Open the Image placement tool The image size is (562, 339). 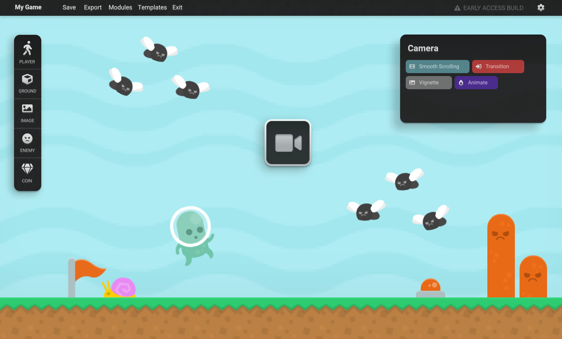27,113
